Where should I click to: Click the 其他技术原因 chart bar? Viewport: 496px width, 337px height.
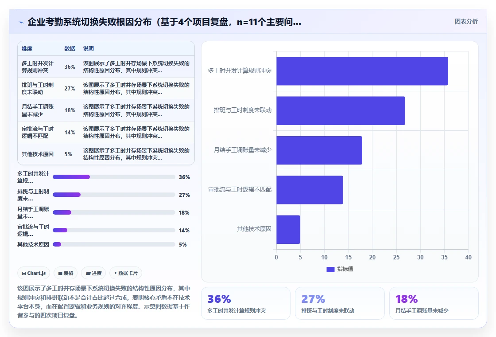(x=288, y=229)
